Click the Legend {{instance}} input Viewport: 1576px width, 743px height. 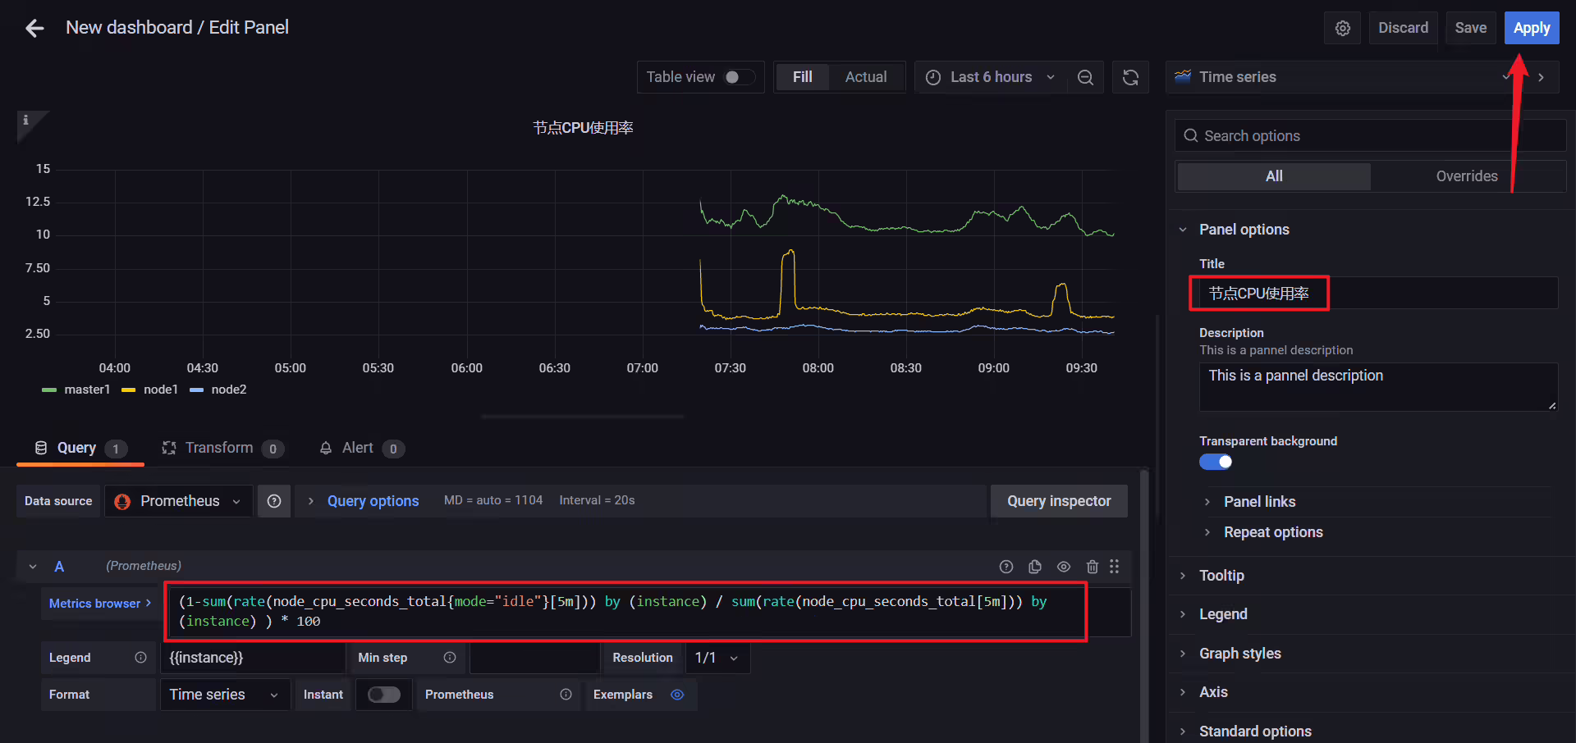(252, 658)
